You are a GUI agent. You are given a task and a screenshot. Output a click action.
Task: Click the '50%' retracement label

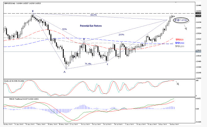point(64,29)
